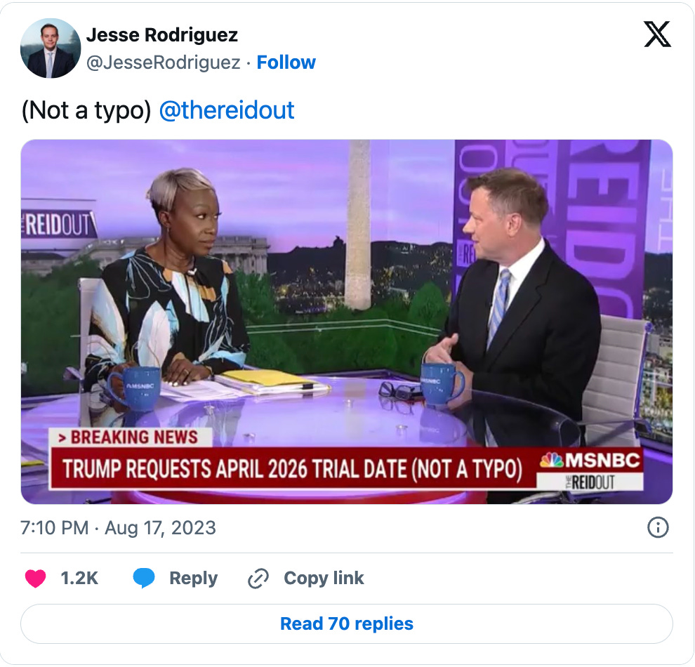
Task: Play the MSNBC ReidOut video clip
Action: coord(347,322)
